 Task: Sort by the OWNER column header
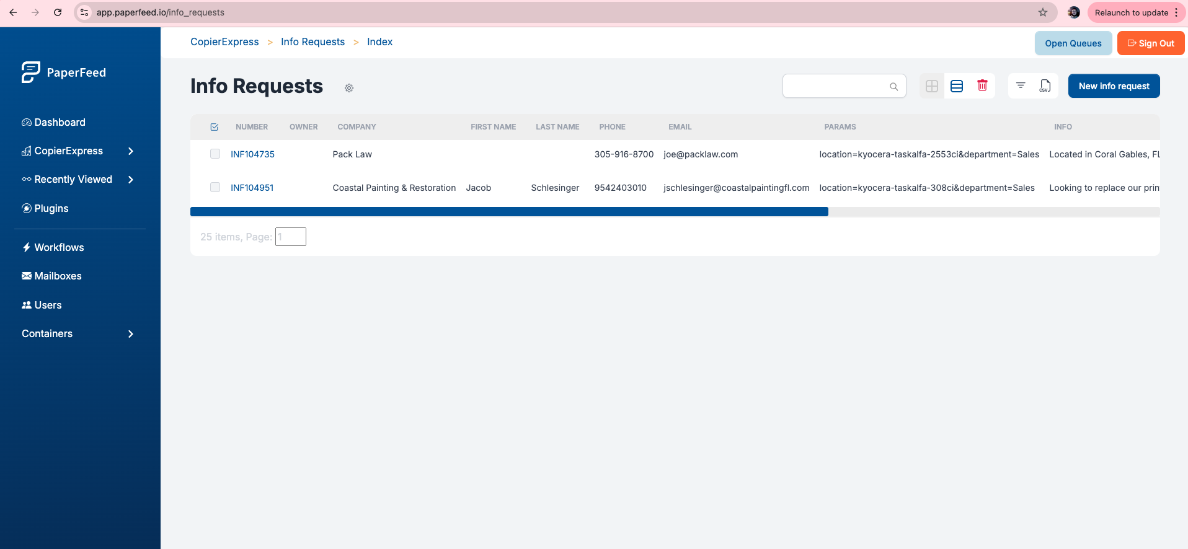[303, 127]
